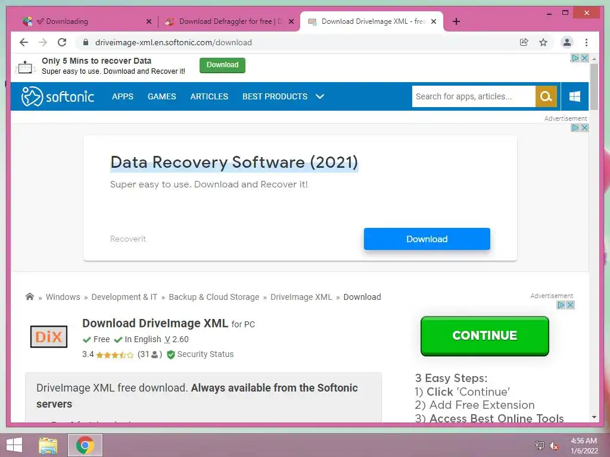Click the Softonic logo
Image resolution: width=610 pixels, height=457 pixels.
[x=58, y=96]
